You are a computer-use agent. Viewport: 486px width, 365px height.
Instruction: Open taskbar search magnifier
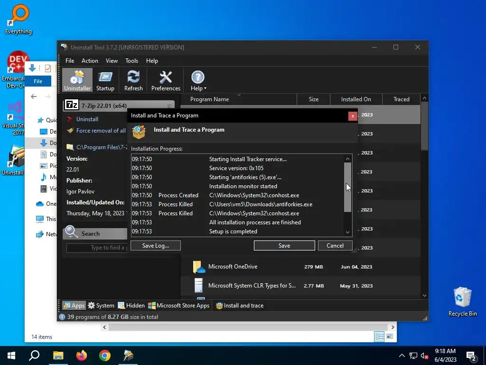(x=34, y=355)
